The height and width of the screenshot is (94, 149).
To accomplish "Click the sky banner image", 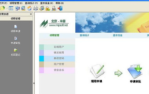I will pyautogui.click(x=112, y=22).
